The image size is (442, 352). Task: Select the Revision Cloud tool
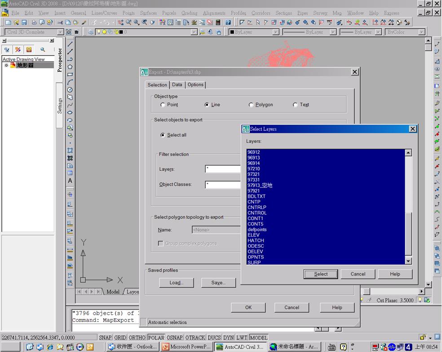pos(70,97)
